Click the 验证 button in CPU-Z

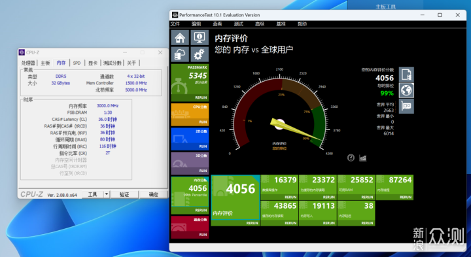(124, 194)
